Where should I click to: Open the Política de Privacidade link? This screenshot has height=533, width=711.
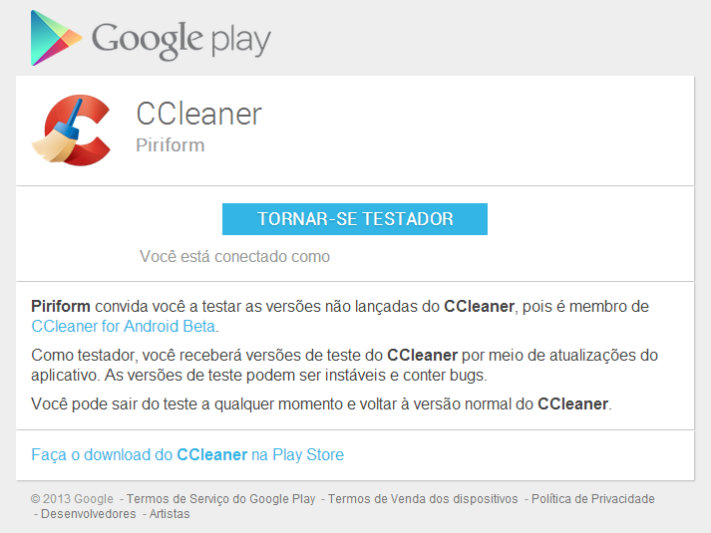click(x=593, y=498)
